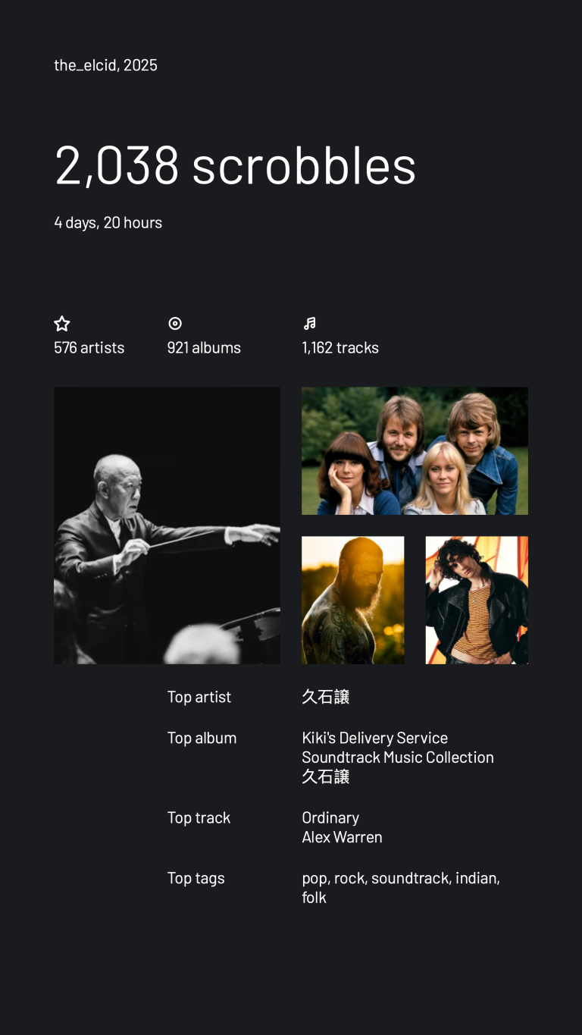The height and width of the screenshot is (1035, 582).
Task: Click the star icon above artists count
Action: [62, 324]
